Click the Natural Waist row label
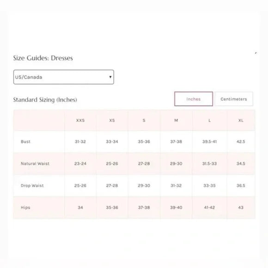The width and height of the screenshot is (268, 268). pyautogui.click(x=35, y=164)
